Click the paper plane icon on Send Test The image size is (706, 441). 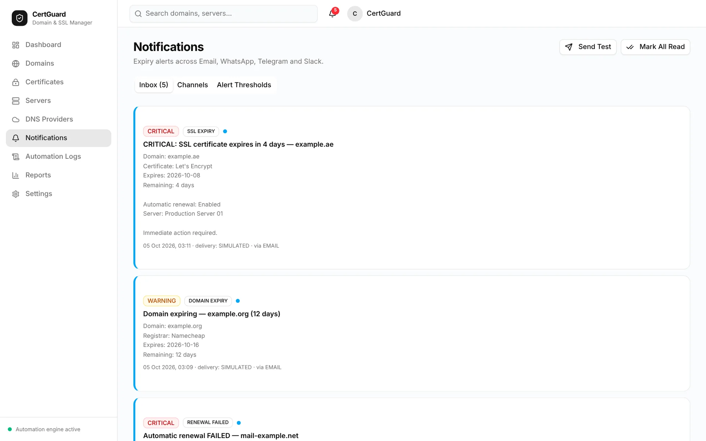click(568, 47)
